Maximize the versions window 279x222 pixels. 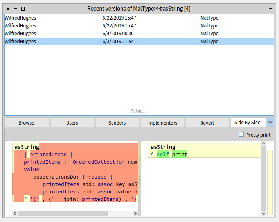(x=22, y=8)
